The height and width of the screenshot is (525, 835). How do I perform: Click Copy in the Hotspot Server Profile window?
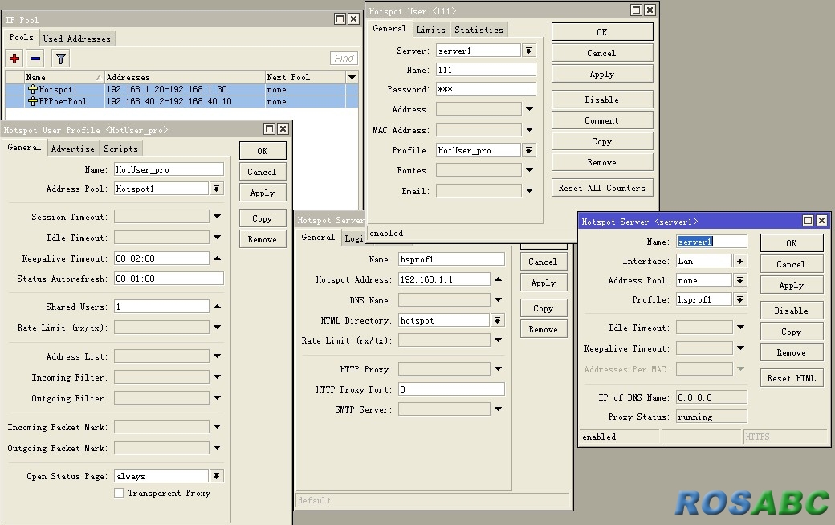tap(544, 308)
